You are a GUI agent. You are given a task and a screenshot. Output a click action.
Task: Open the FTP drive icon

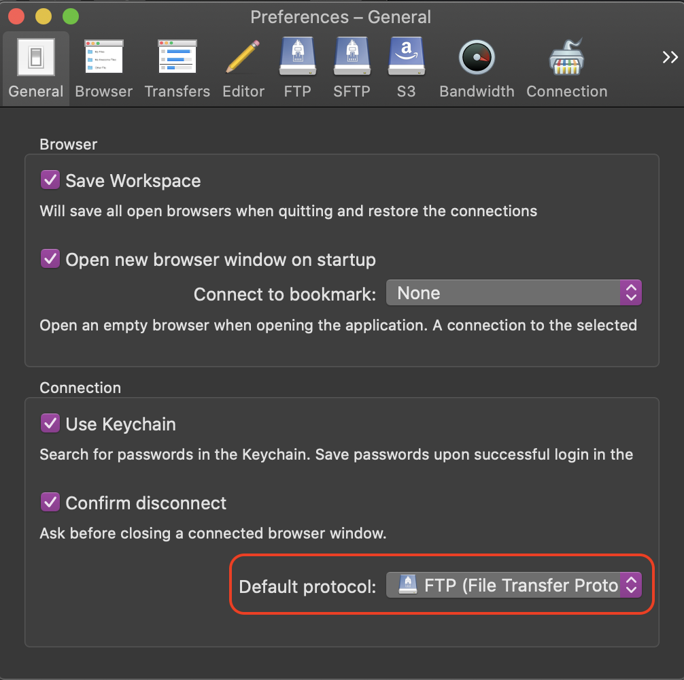[297, 58]
